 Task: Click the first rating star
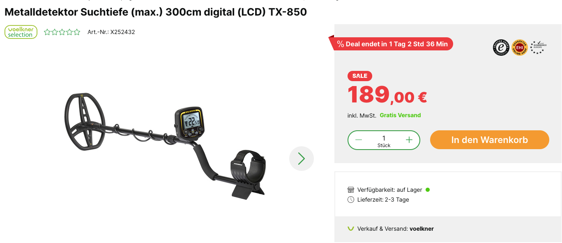coord(47,32)
